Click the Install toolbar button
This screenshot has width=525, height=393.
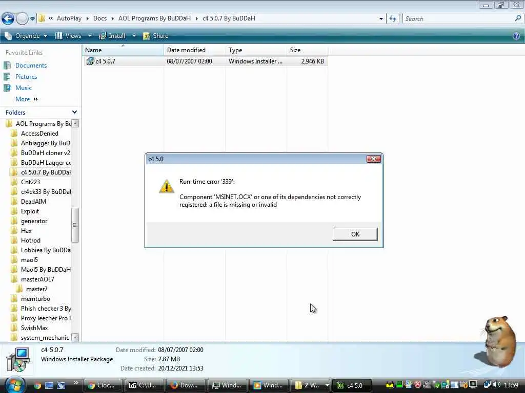click(x=112, y=36)
